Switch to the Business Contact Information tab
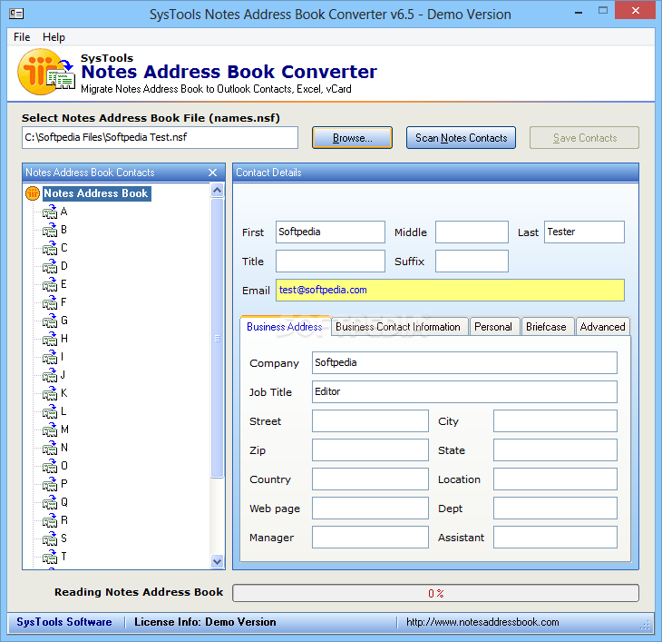 (x=398, y=327)
